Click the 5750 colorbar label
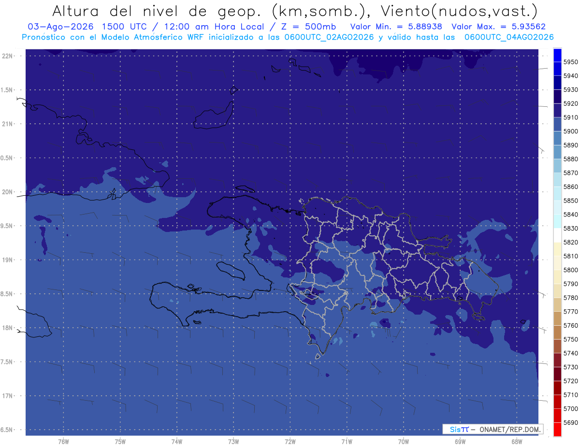580x448 pixels. pyautogui.click(x=571, y=339)
